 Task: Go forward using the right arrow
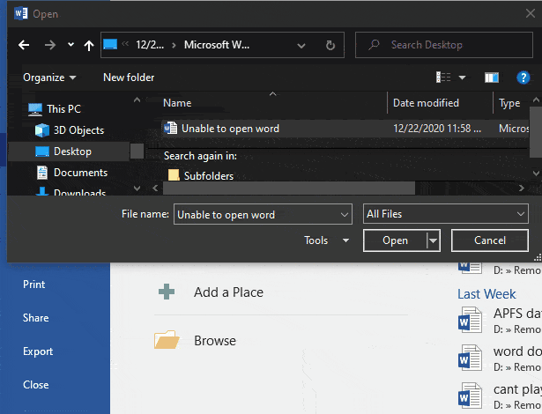click(50, 45)
